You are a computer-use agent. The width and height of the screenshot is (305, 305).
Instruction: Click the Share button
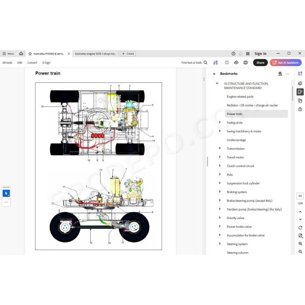coord(260,63)
